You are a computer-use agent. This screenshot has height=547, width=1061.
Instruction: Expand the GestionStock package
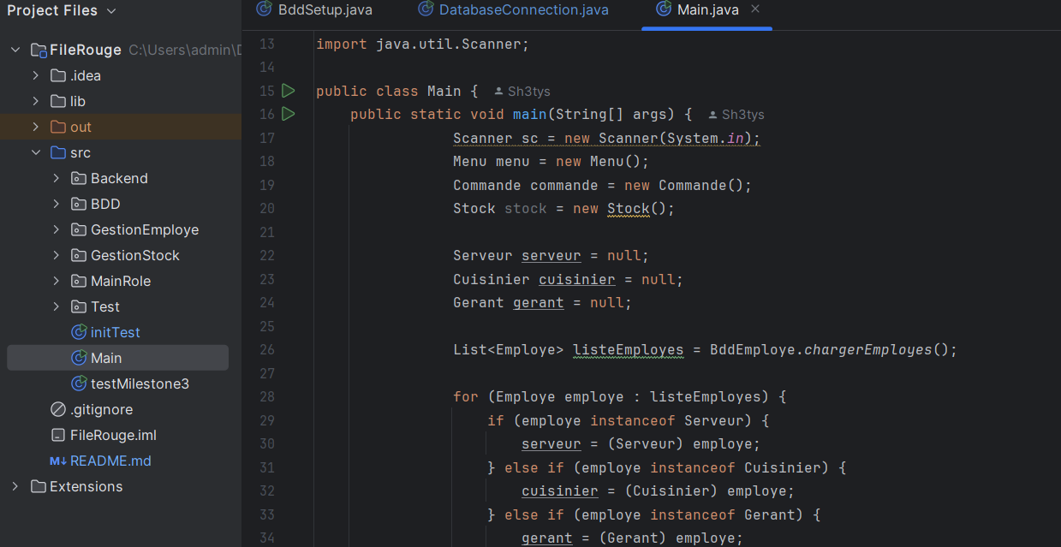tap(56, 255)
